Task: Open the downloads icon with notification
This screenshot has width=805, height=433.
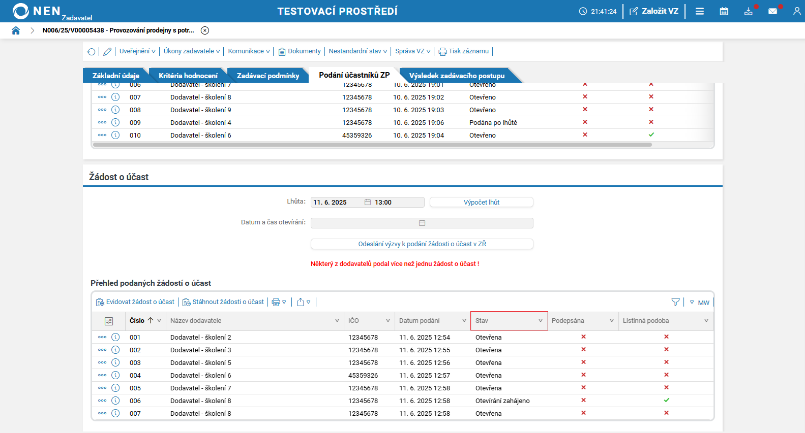Action: coord(749,11)
